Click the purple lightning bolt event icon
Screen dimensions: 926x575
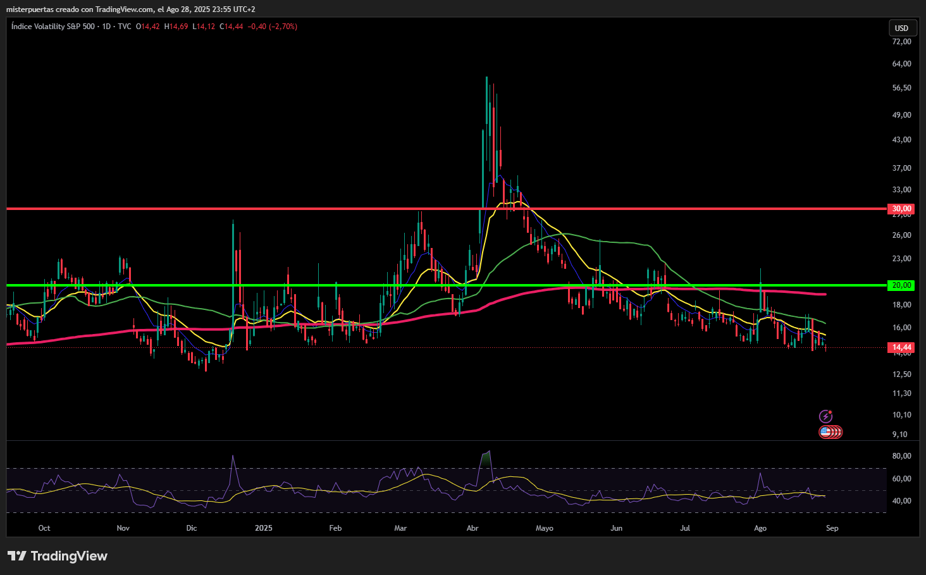825,416
